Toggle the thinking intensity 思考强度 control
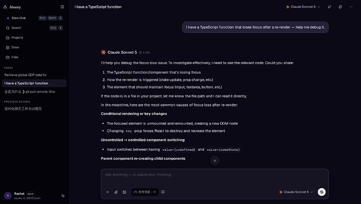 pos(145,192)
